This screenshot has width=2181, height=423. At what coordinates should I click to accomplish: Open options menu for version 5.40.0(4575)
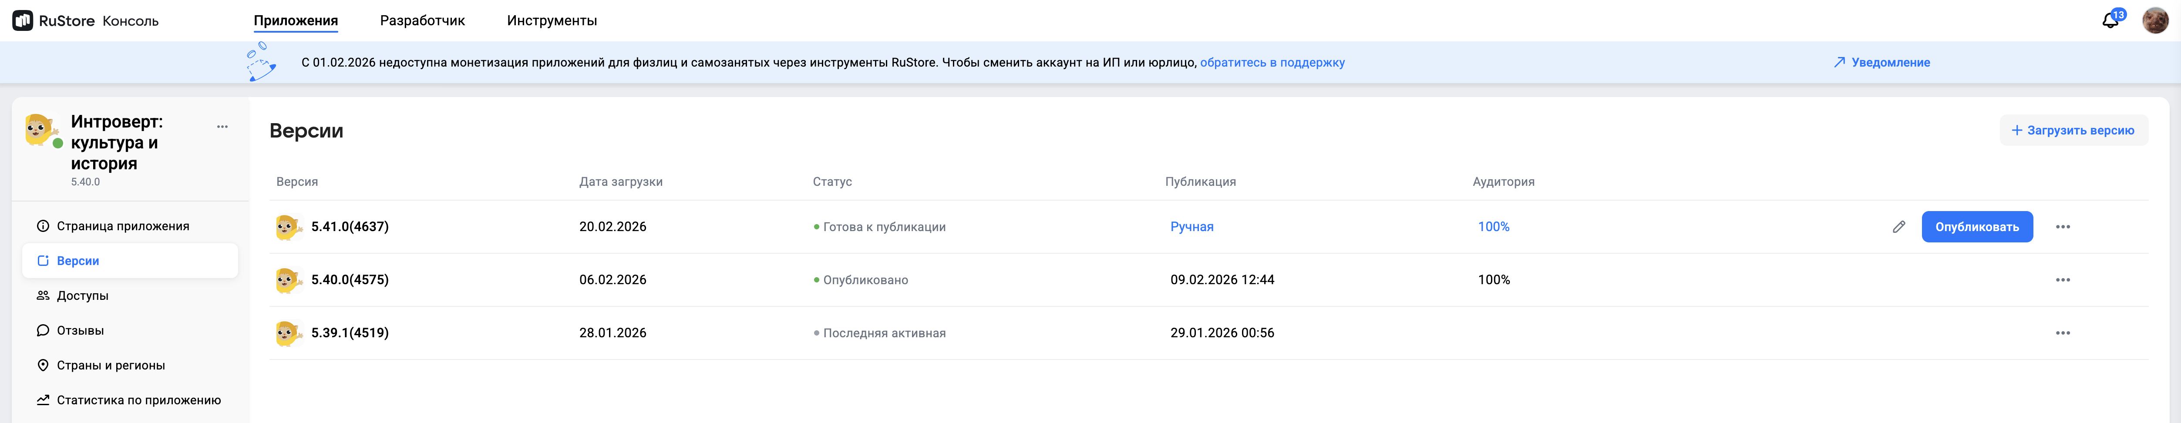click(x=2064, y=279)
